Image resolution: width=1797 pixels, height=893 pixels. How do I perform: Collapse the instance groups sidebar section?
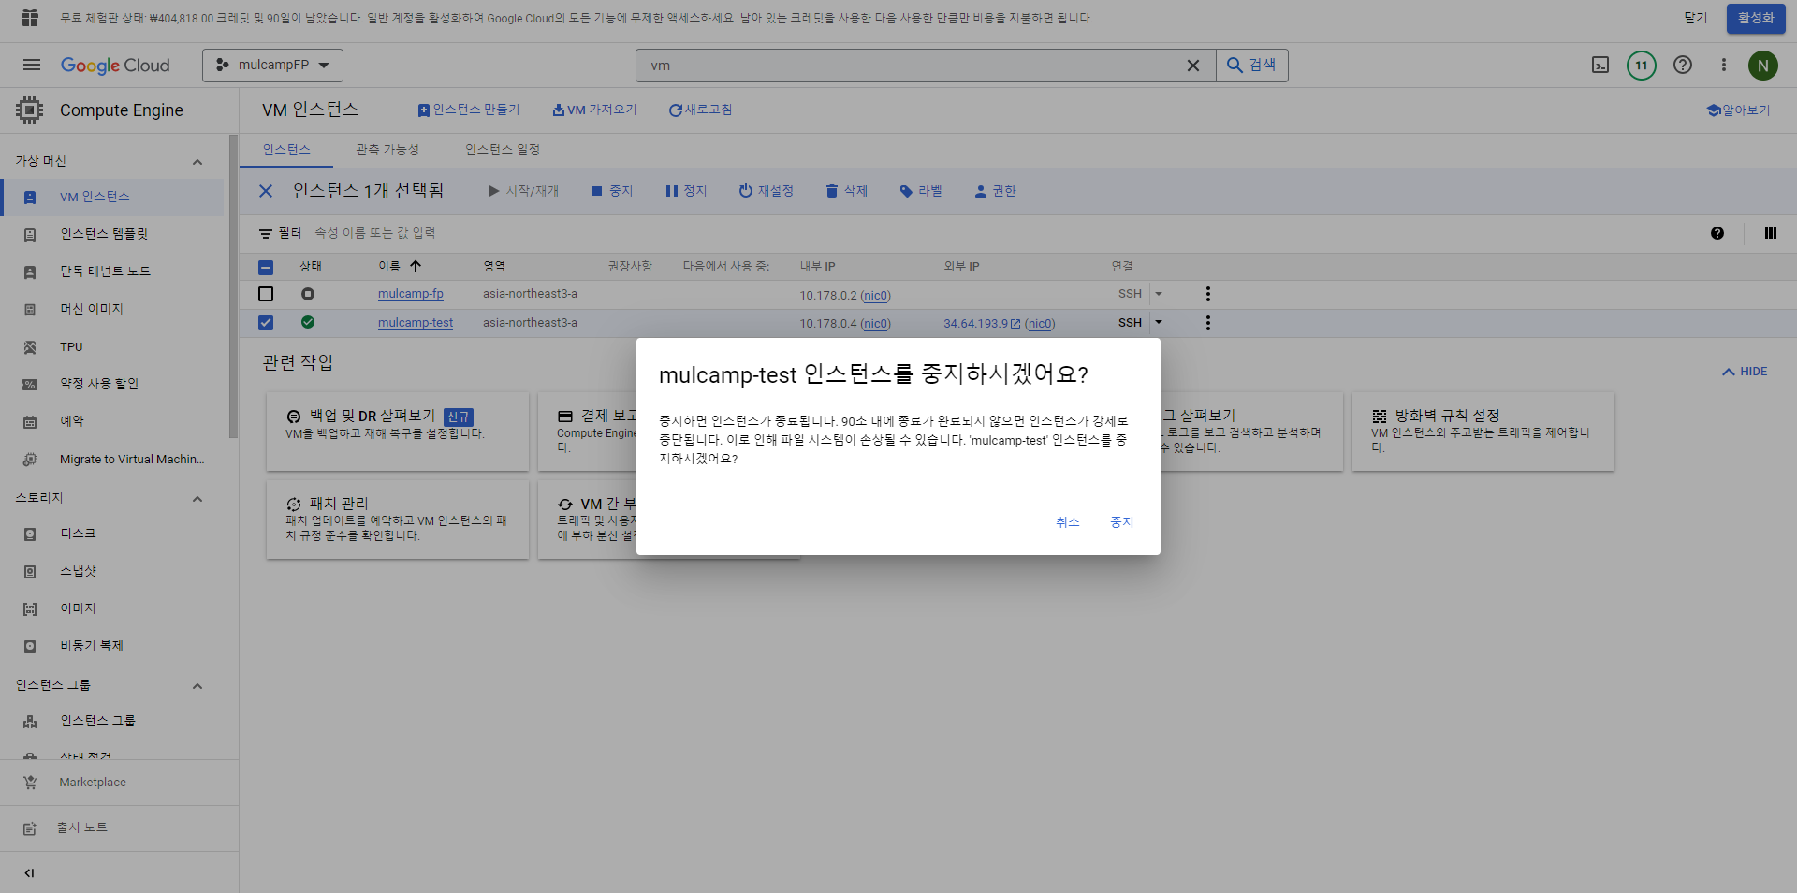click(197, 686)
